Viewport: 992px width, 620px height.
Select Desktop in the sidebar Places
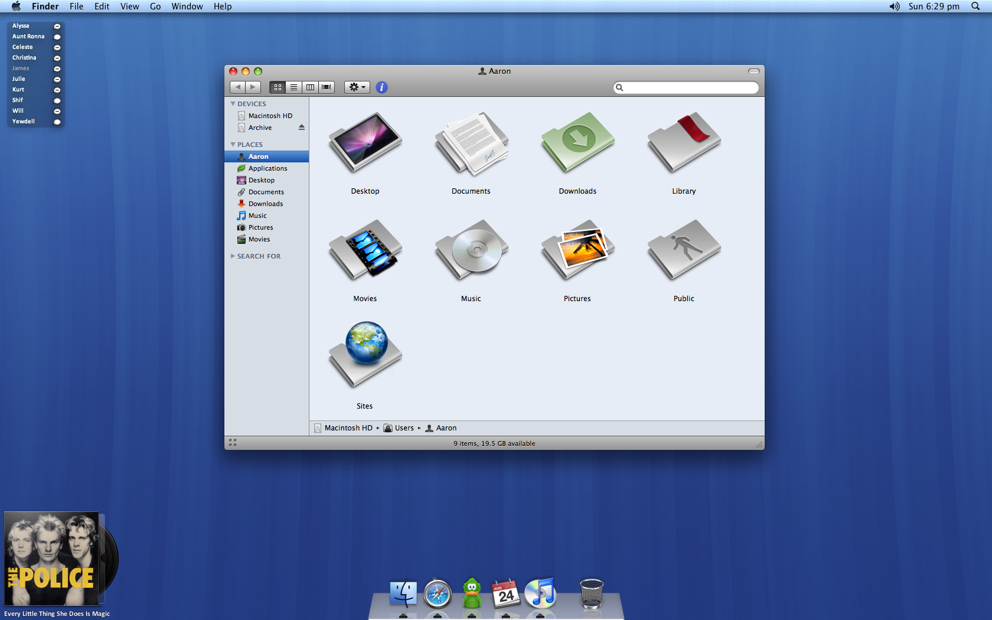tap(266, 180)
